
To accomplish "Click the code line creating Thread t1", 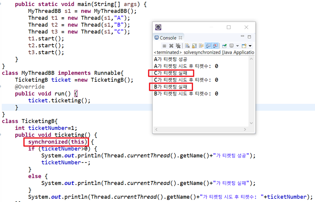I will tap(79, 18).
